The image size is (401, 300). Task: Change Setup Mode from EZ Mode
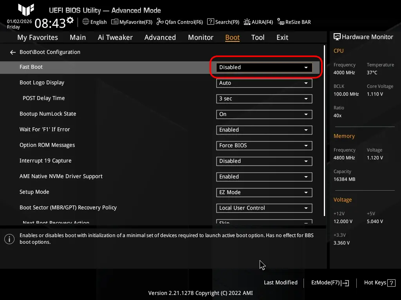(x=264, y=192)
